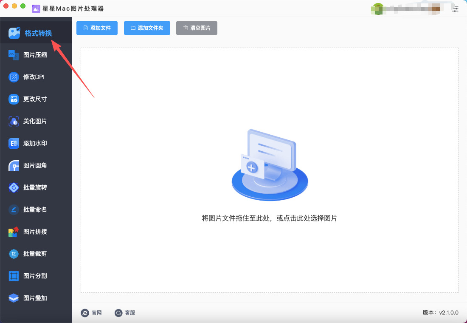467x323 pixels.
Task: Open the 批量裁剪 tool icon
Action: 14,254
